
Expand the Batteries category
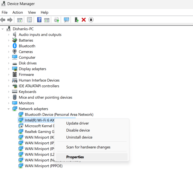click(x=9, y=40)
